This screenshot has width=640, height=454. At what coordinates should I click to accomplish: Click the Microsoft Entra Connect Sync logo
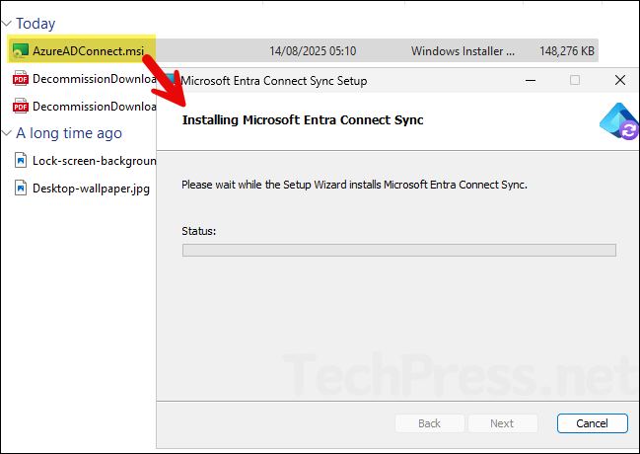point(618,121)
